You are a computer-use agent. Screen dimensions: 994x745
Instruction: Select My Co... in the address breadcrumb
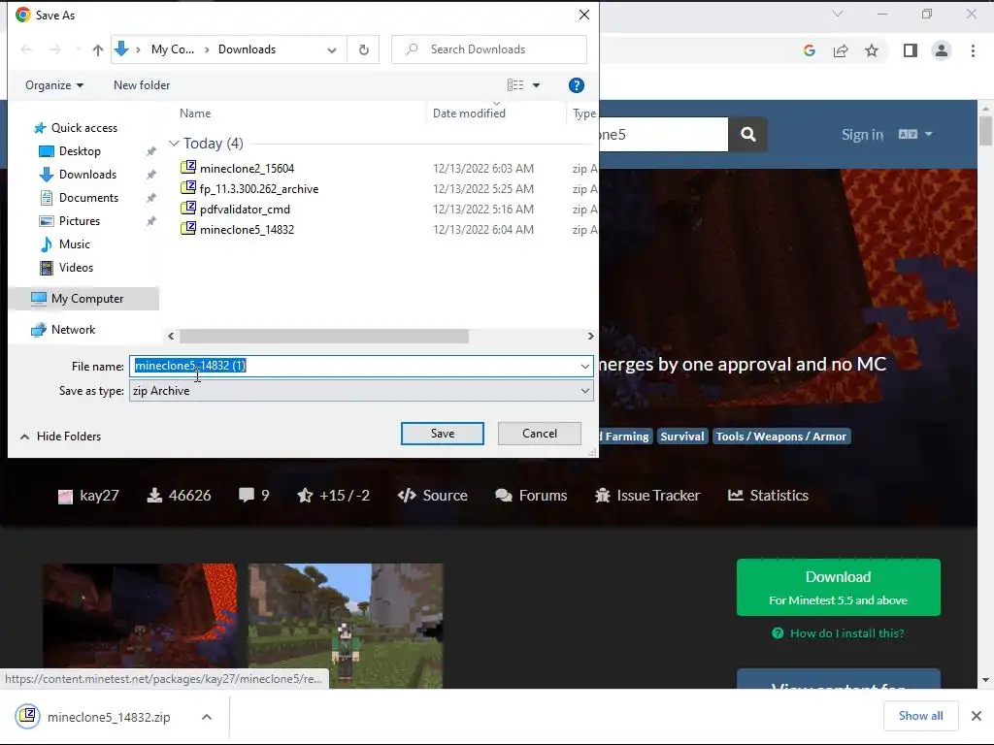click(x=173, y=49)
